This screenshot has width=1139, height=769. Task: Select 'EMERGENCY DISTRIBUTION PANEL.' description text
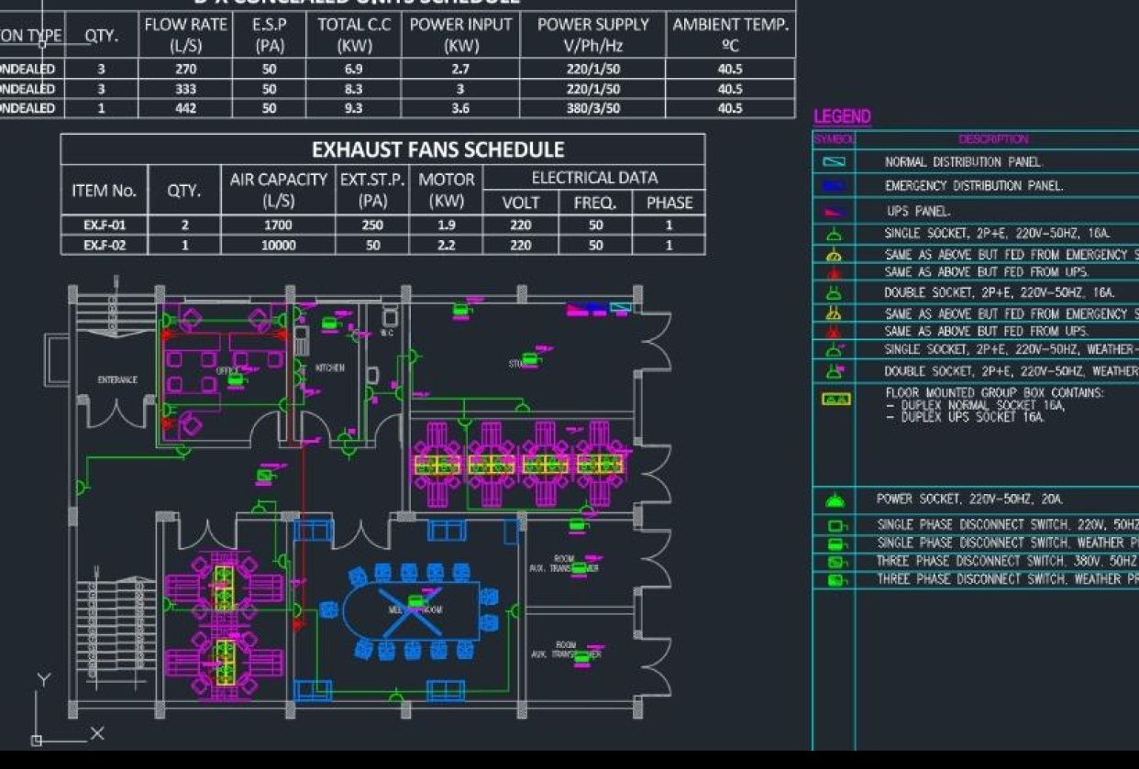click(973, 186)
